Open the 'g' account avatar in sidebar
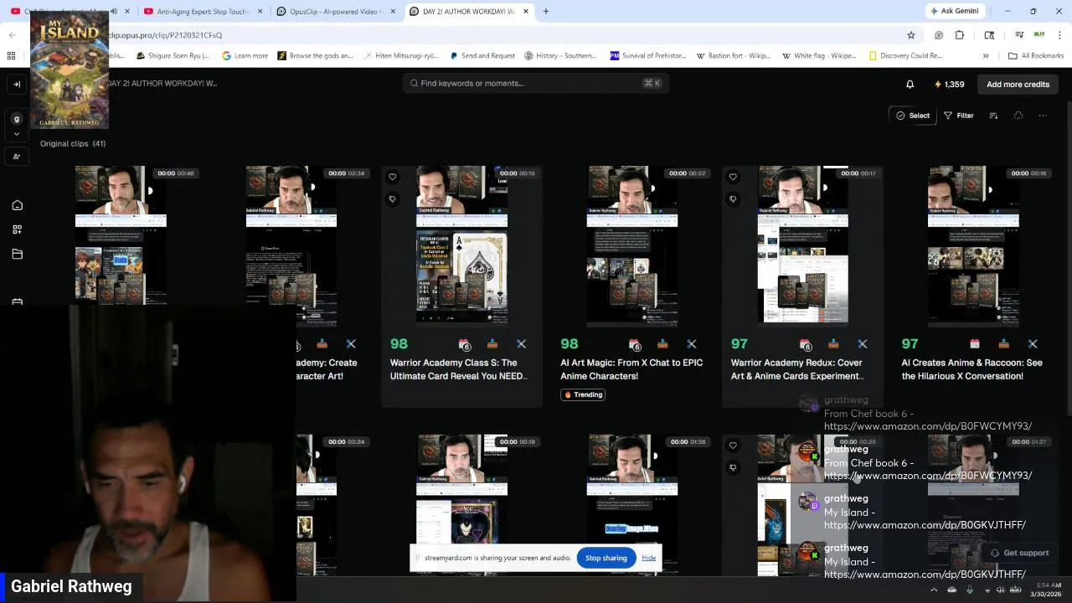The width and height of the screenshot is (1072, 603). pos(17,119)
